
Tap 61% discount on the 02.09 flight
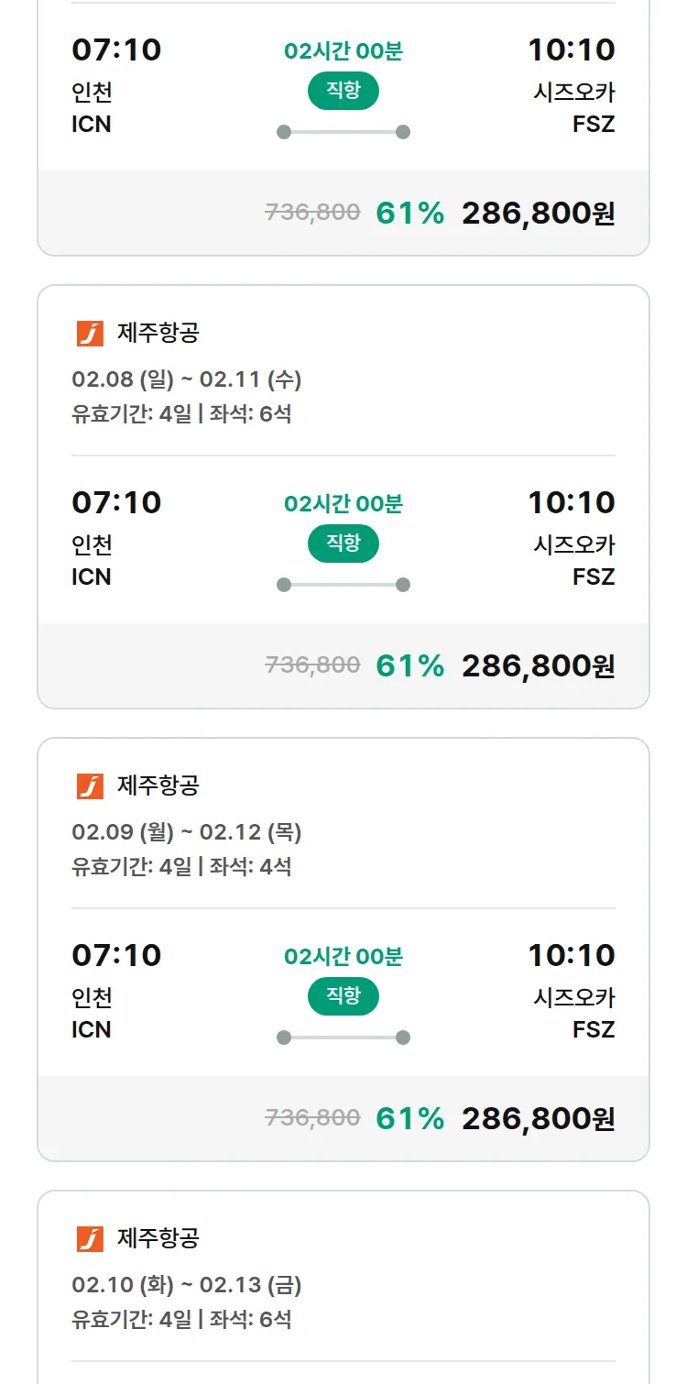coord(409,1119)
